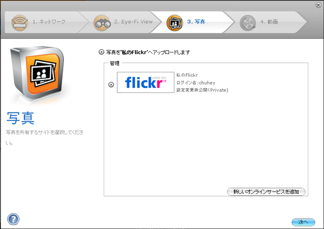Click the flickr logo thumbnail

[145, 82]
